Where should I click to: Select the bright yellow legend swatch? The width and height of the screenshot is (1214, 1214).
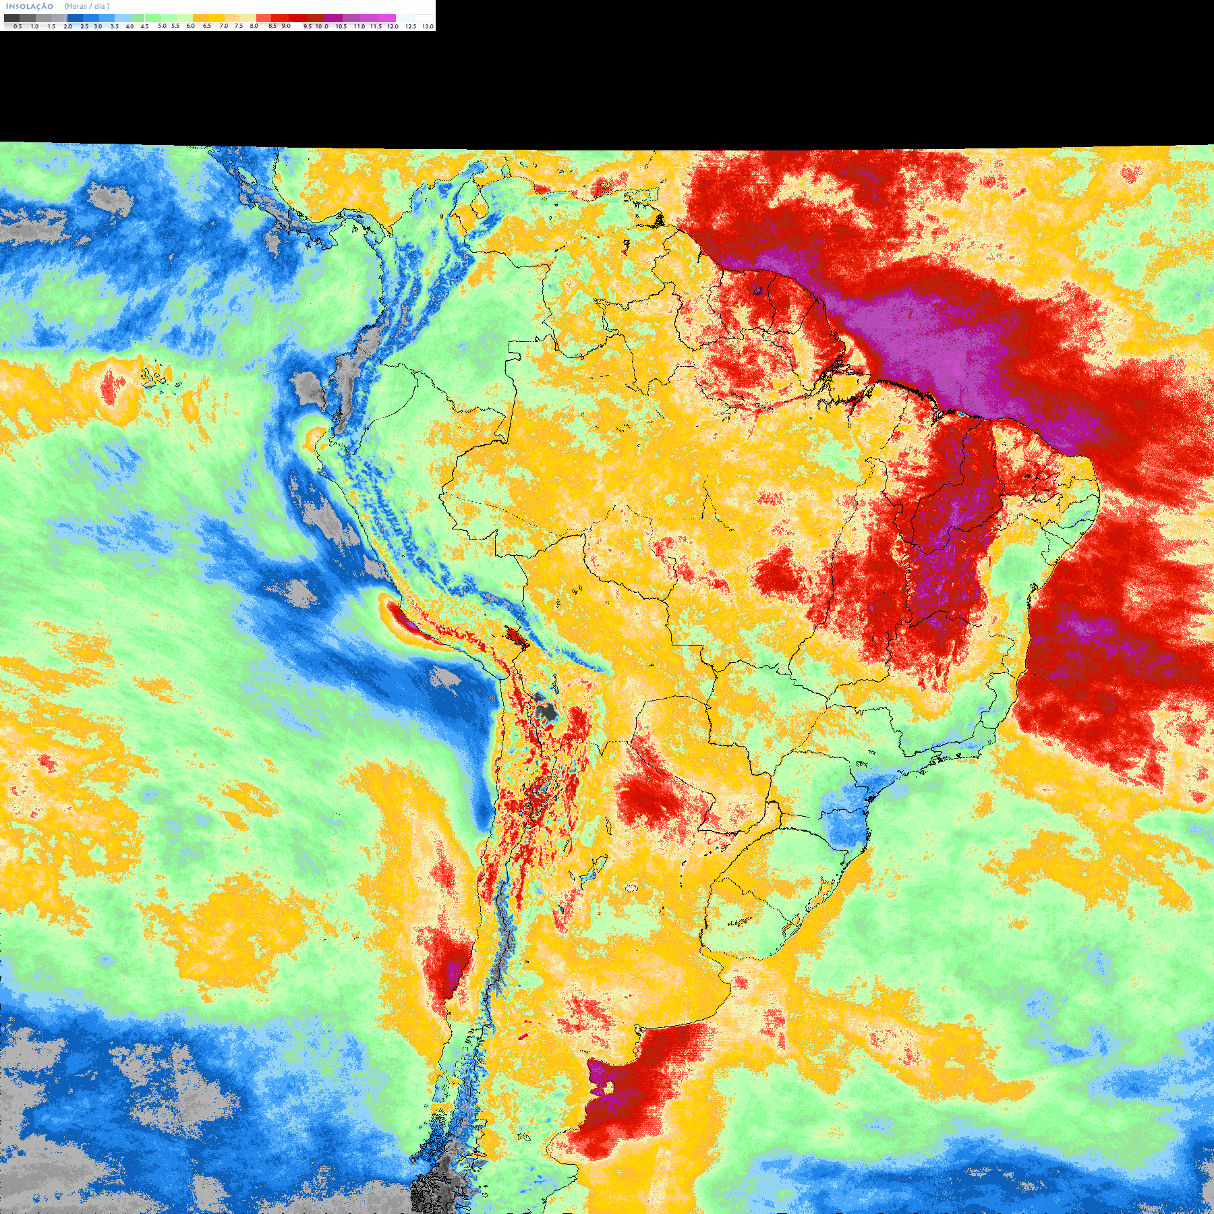point(216,18)
